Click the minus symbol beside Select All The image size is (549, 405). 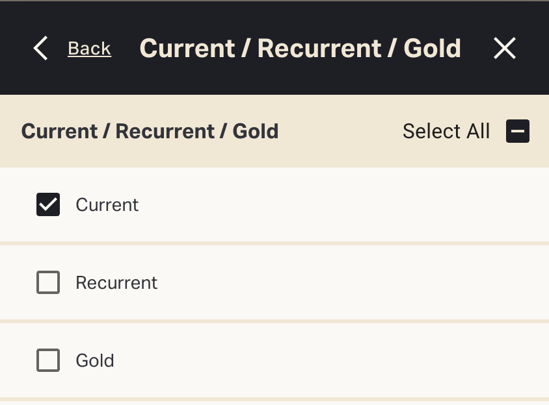tap(518, 132)
